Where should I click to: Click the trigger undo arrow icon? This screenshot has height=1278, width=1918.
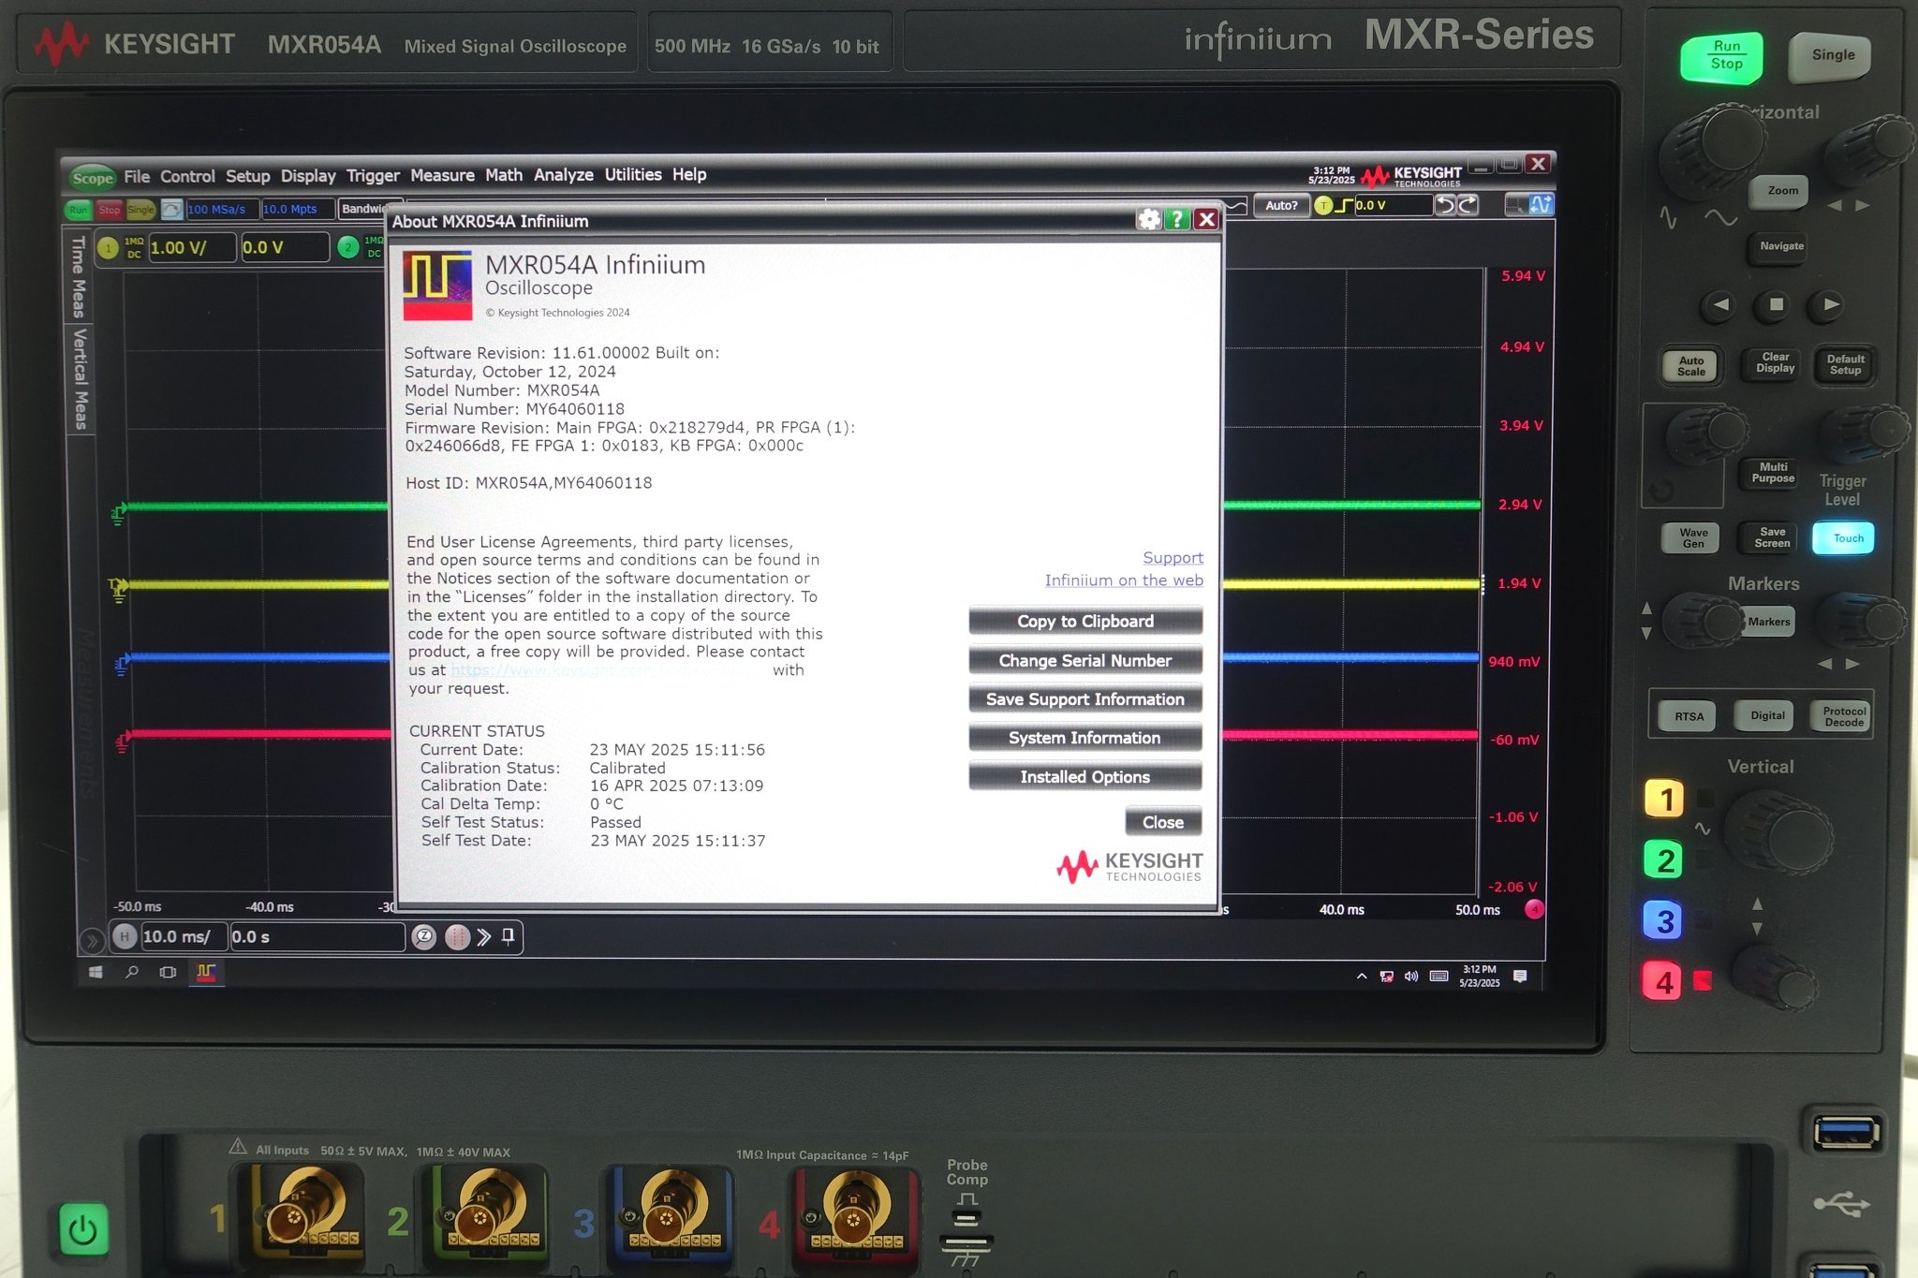(x=1446, y=205)
